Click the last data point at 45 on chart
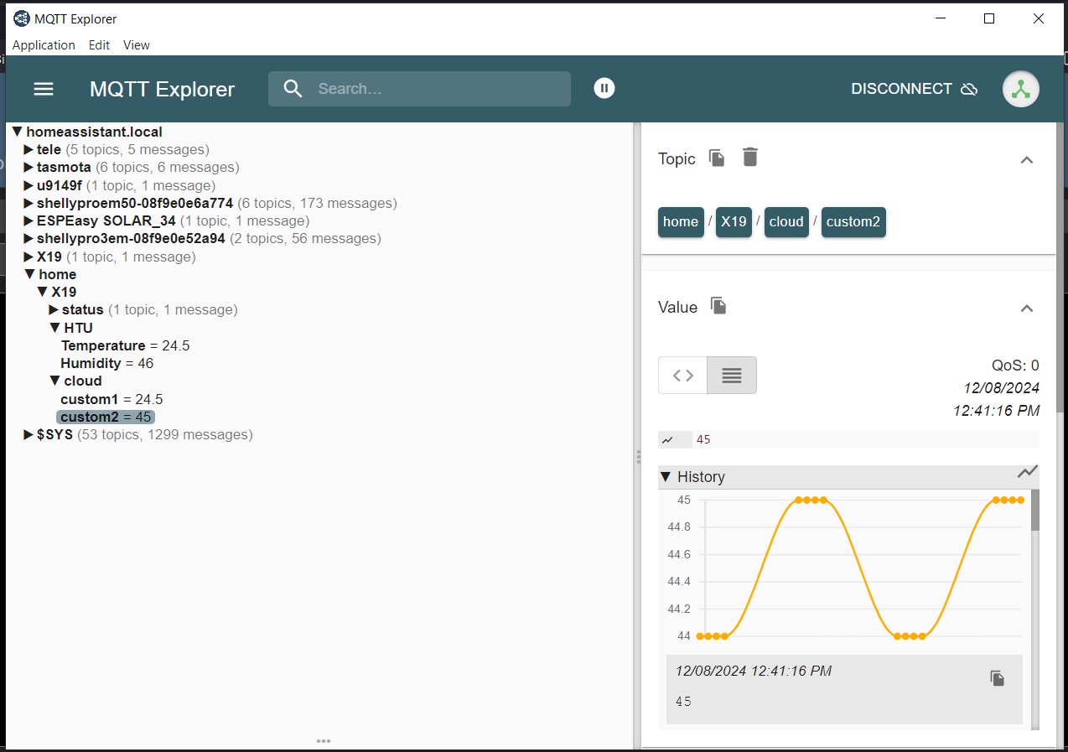This screenshot has height=752, width=1068. (1021, 500)
